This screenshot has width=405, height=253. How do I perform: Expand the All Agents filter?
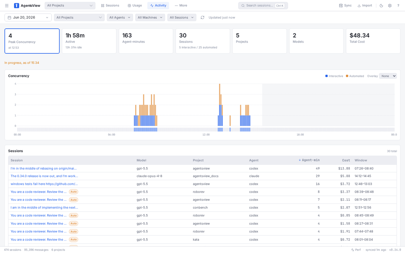pos(120,18)
